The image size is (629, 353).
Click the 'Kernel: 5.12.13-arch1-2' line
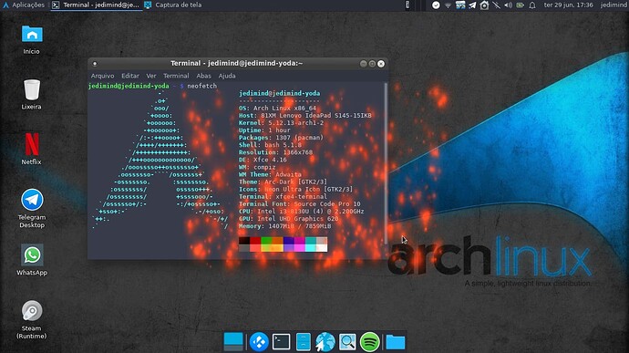tap(281, 123)
